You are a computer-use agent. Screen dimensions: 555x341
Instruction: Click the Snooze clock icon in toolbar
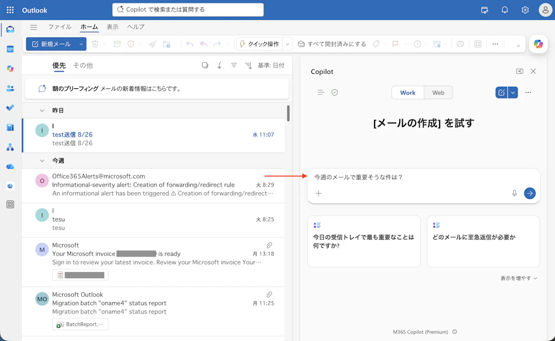coord(417,44)
